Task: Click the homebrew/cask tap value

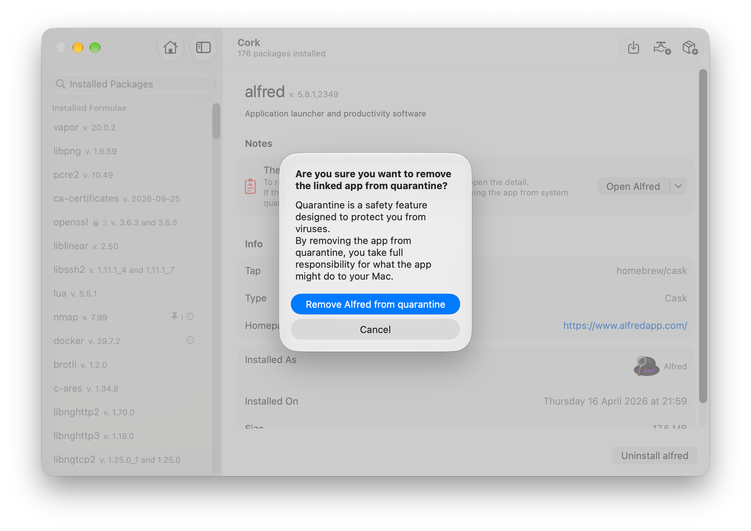Action: click(652, 271)
